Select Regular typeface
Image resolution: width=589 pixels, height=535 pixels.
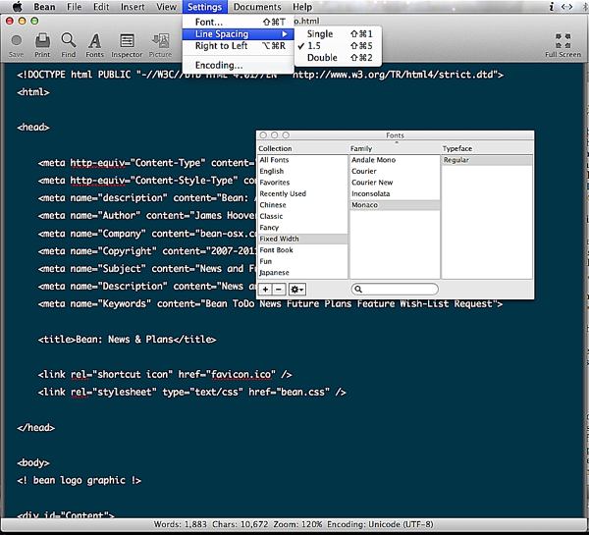point(487,160)
